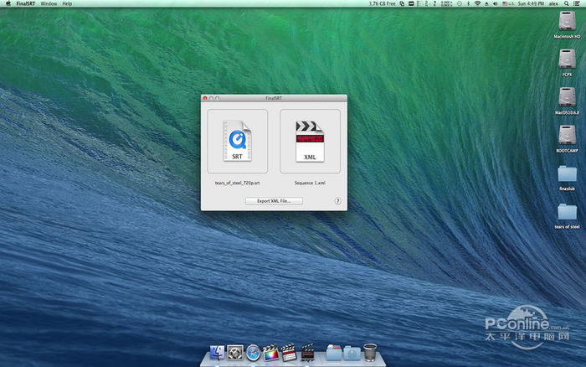The image size is (586, 367).
Task: Select the finalsub folder on the desktop
Action: click(x=567, y=174)
